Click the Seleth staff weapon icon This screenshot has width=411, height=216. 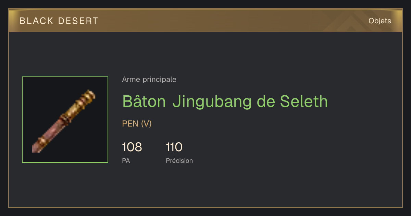pos(65,120)
